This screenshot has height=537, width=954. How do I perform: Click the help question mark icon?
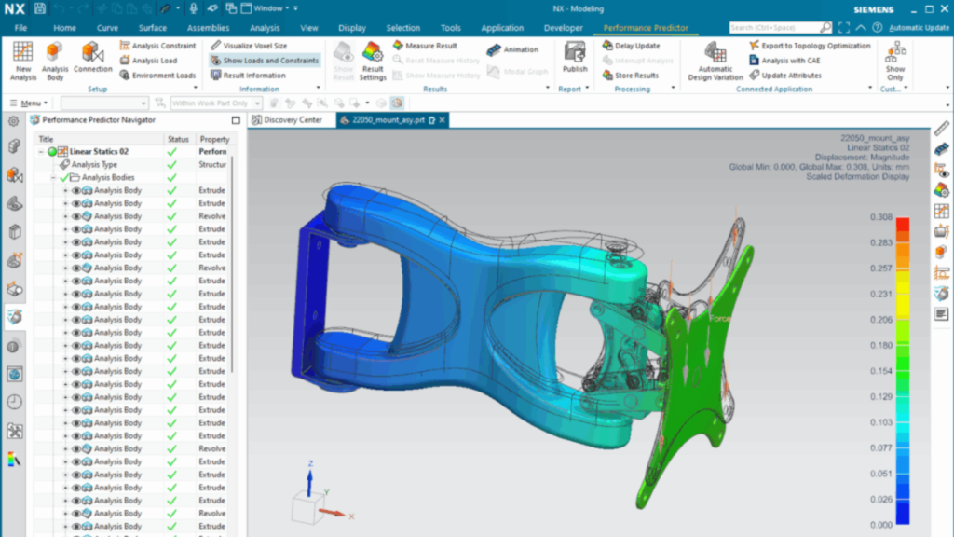(x=878, y=27)
